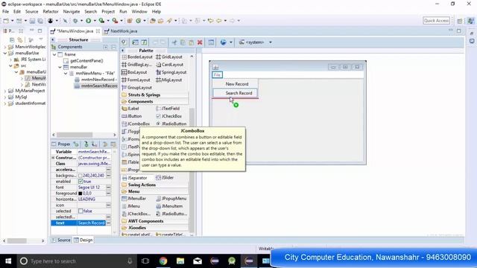This screenshot has width=477, height=268.
Task: Click the Test/Preview window icon in the designer toolbar
Action: point(211,42)
